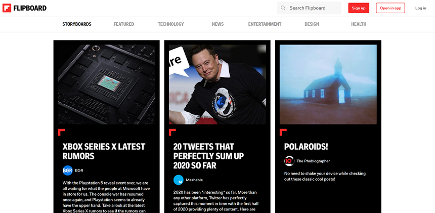Open the BGR publisher avatar
This screenshot has height=213, width=435.
(67, 171)
